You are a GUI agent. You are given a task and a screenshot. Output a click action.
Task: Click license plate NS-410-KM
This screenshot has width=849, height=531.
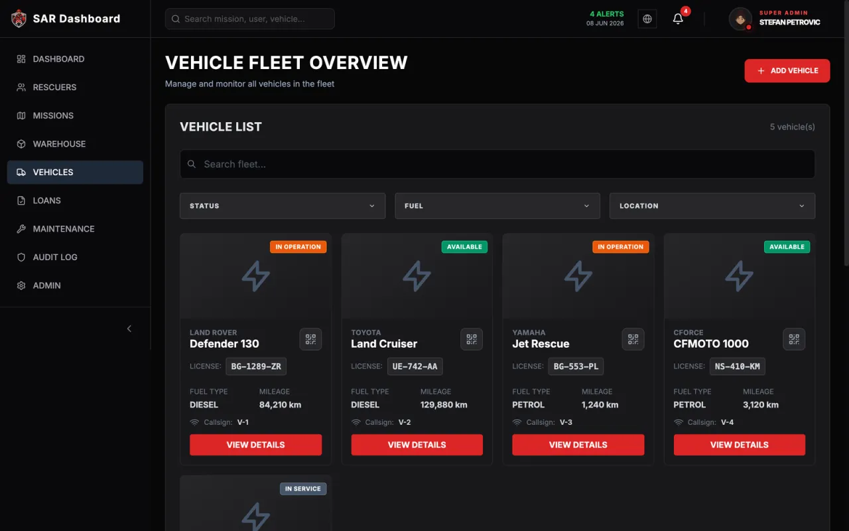point(737,366)
